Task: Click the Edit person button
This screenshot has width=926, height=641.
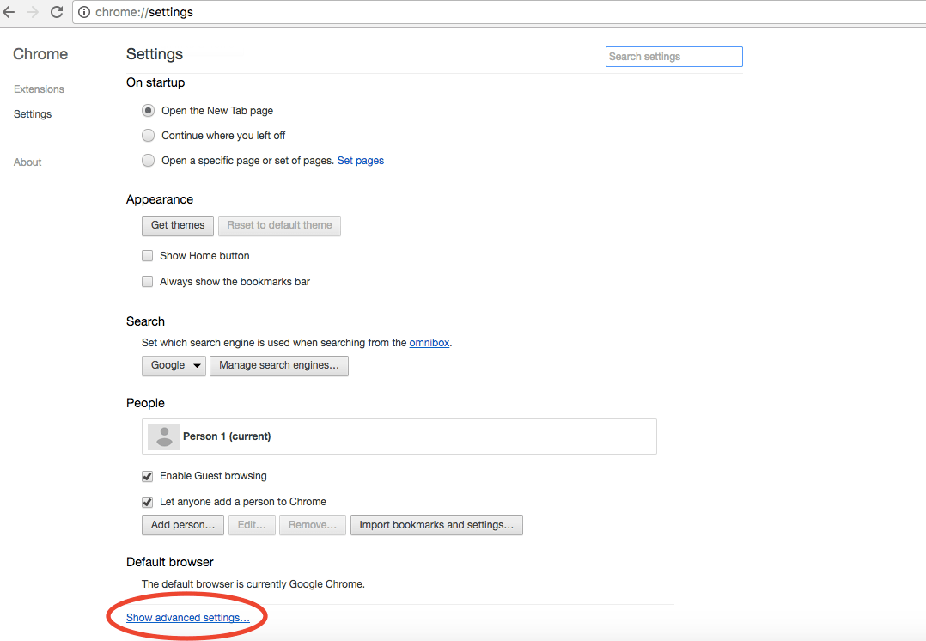Action: pos(253,525)
